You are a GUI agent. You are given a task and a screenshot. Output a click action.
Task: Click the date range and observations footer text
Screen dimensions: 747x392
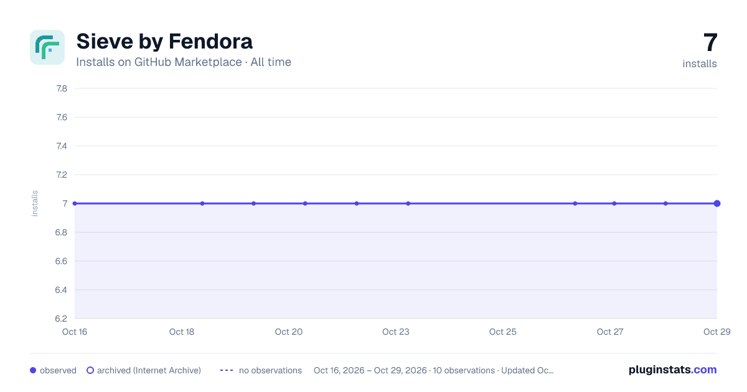[x=433, y=370]
